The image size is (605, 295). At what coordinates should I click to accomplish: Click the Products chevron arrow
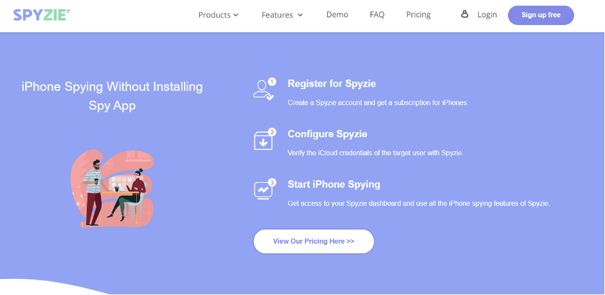[236, 15]
